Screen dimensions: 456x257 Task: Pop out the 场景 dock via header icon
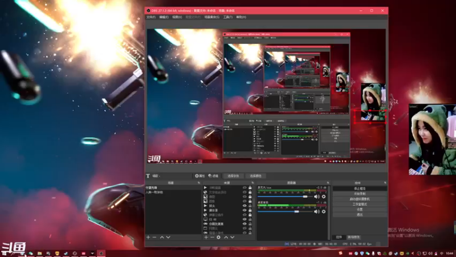pos(199,183)
